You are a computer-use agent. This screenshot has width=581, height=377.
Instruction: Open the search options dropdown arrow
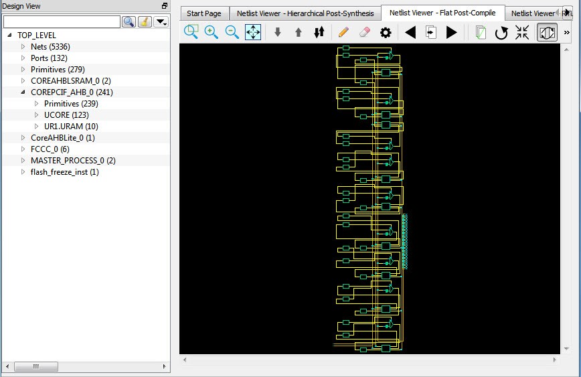(x=161, y=21)
